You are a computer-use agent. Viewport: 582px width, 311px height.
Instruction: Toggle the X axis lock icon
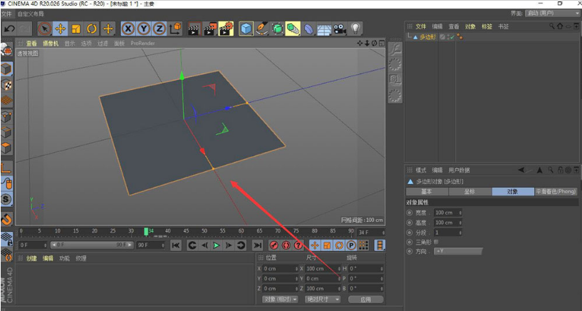pyautogui.click(x=128, y=29)
